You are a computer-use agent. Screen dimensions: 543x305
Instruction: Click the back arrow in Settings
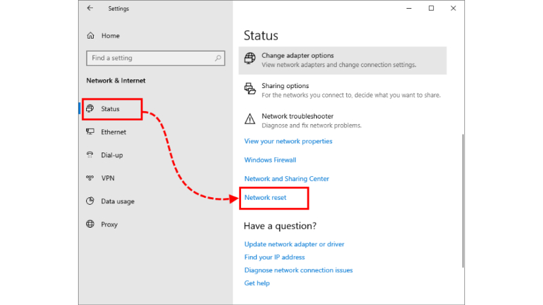[x=90, y=8]
